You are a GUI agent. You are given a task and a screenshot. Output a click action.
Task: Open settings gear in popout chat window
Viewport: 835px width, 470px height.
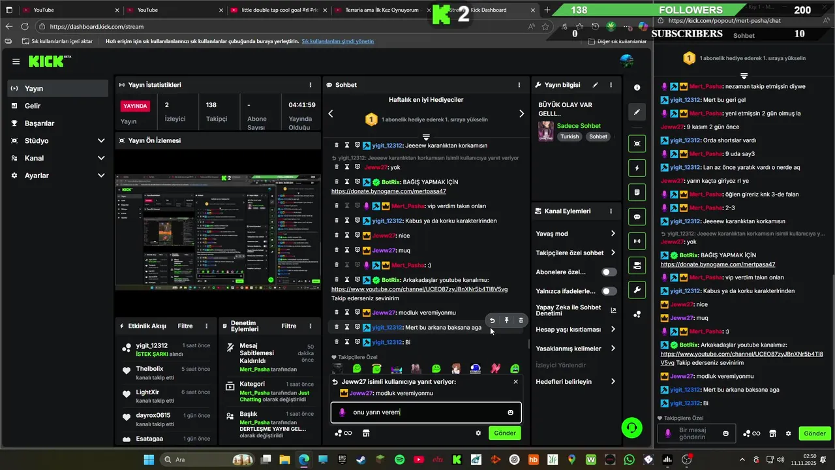[x=788, y=433]
